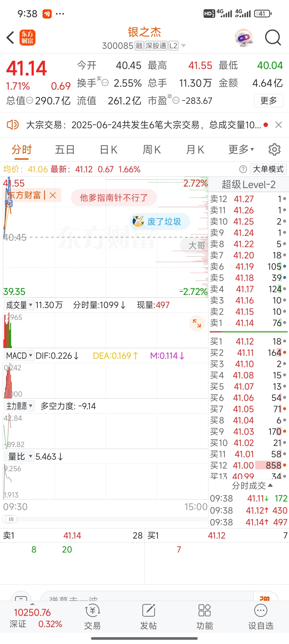This screenshot has height=644, width=289.
Task: Tap the bottom 买1 41.12 queue row
Action: pyautogui.click(x=217, y=536)
